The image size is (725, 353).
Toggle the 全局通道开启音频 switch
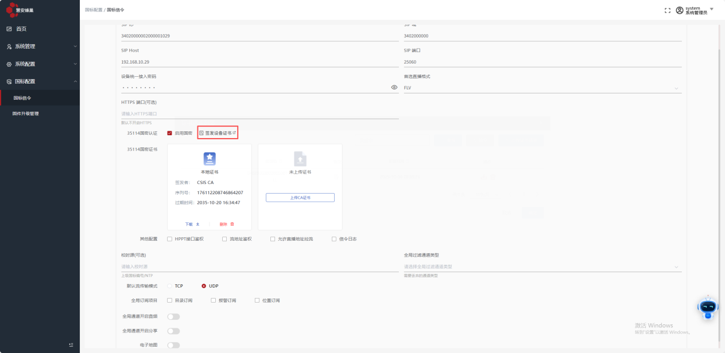[173, 316]
